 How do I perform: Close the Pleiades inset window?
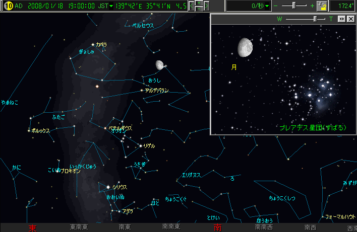coord(350,19)
